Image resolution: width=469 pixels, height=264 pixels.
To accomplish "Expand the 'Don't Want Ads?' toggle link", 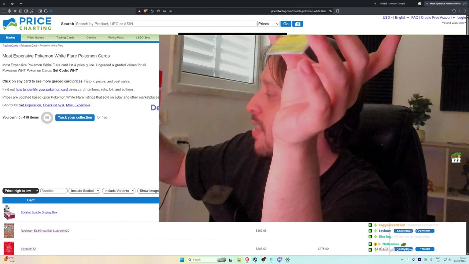I will click(x=454, y=23).
